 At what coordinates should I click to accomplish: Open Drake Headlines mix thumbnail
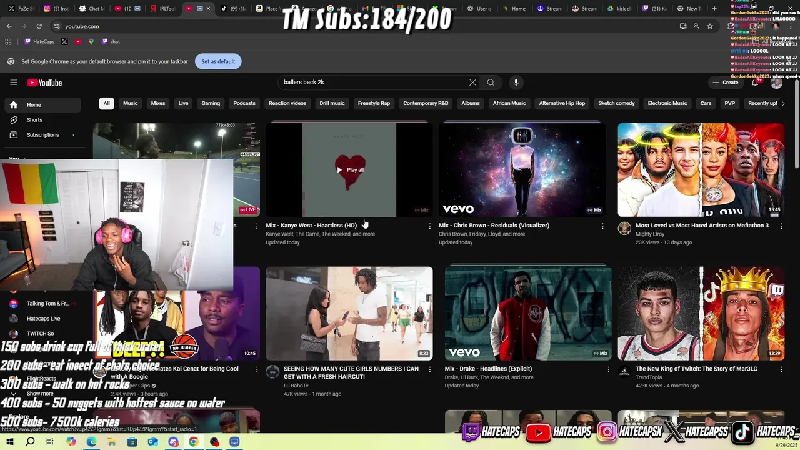[x=528, y=313]
